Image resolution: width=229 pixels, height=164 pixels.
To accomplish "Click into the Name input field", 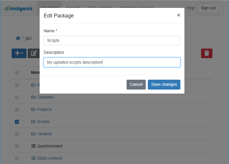I will click(112, 40).
